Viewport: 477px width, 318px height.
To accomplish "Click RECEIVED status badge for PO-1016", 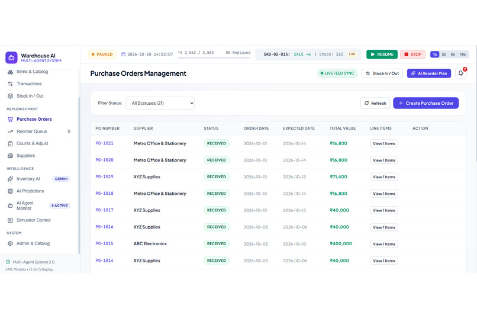I will tap(217, 227).
